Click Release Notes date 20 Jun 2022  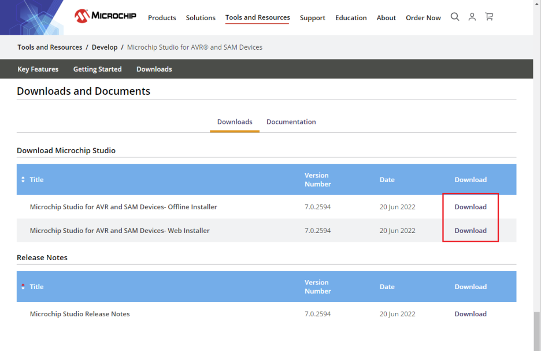(x=397, y=314)
